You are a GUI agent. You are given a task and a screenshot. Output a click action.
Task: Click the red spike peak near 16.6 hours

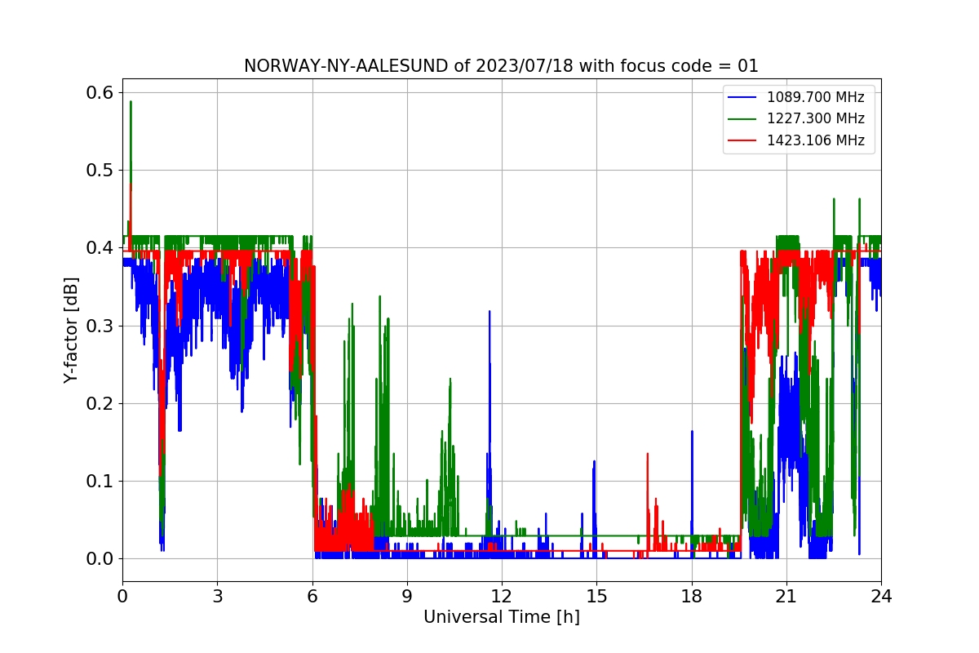coord(647,454)
